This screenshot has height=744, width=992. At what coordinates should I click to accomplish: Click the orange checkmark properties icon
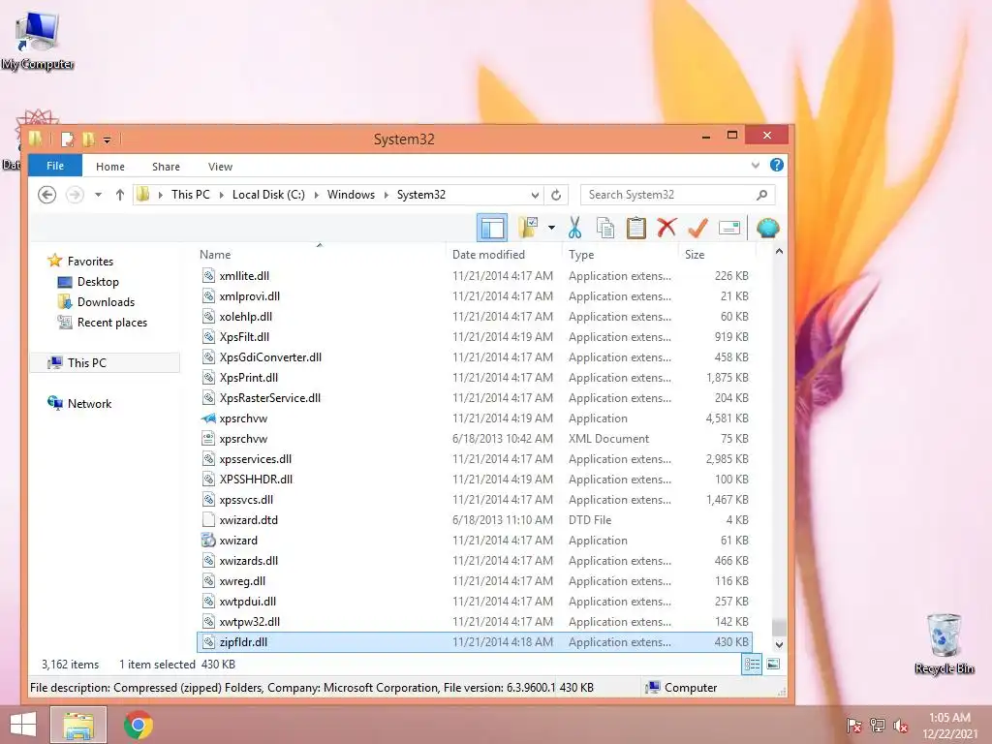click(x=697, y=228)
